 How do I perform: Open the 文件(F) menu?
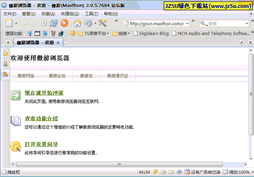tap(10, 14)
